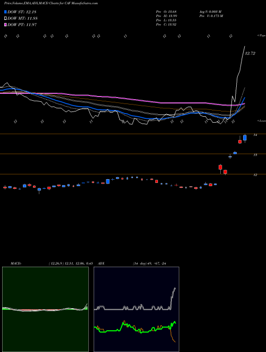Select the 'DOW PT: 11.97' legend text
The width and height of the screenshot is (266, 352).
coord(22,25)
